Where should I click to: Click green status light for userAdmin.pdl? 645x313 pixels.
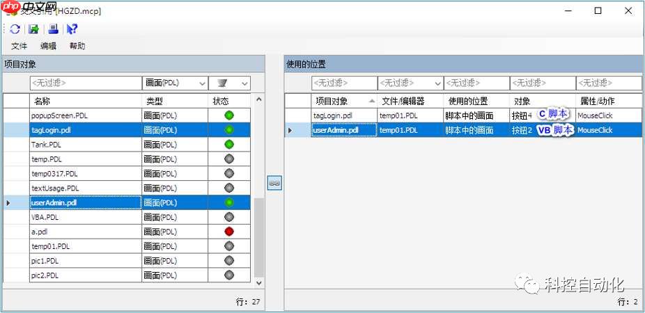(x=229, y=202)
